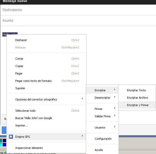
Task: Select Pegar como texto sin formato
Action: pos(33,81)
